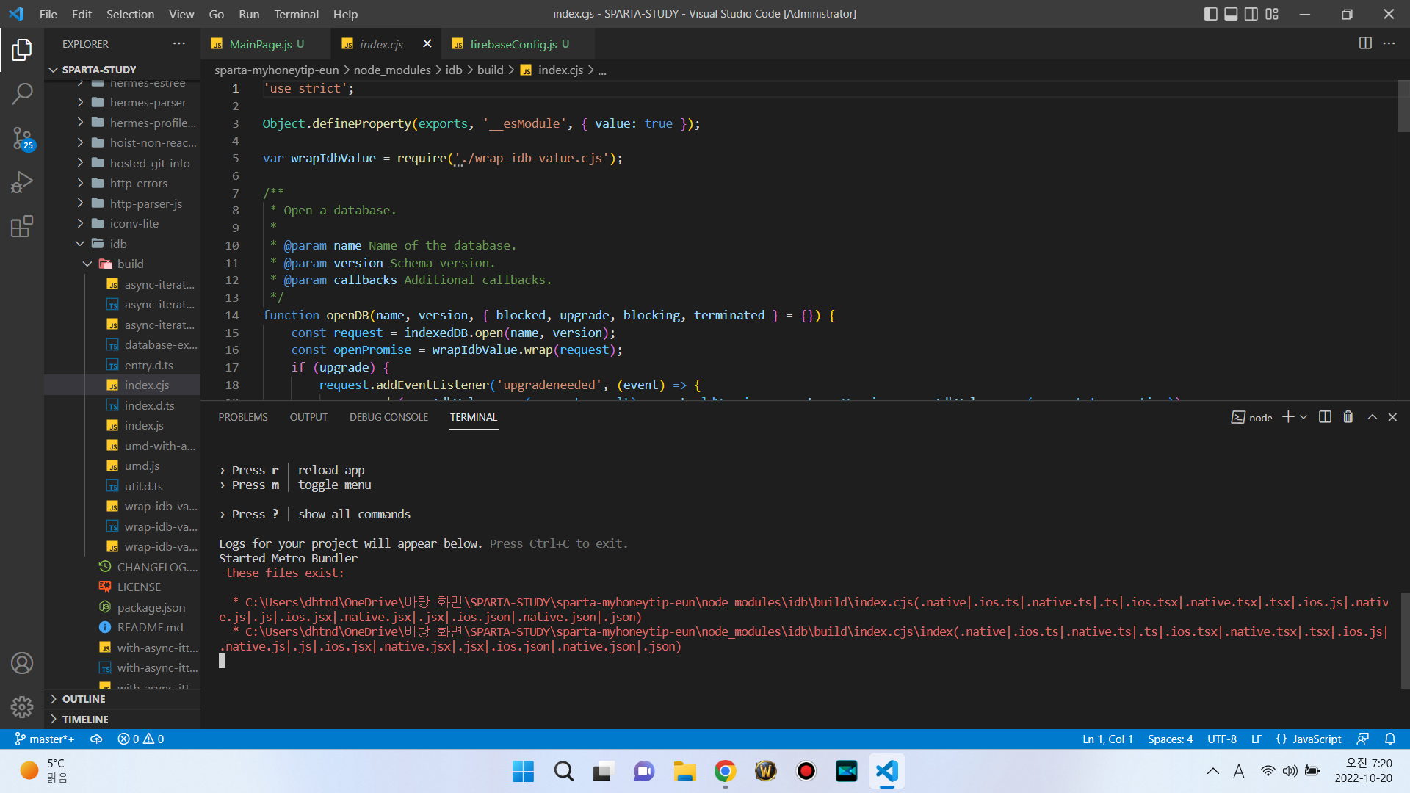
Task: Split the terminal panel
Action: [1325, 417]
